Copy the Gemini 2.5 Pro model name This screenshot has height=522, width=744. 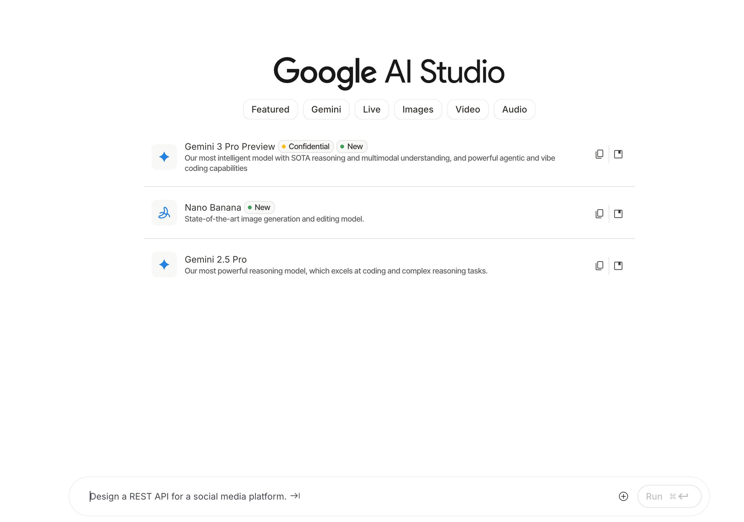tap(599, 266)
